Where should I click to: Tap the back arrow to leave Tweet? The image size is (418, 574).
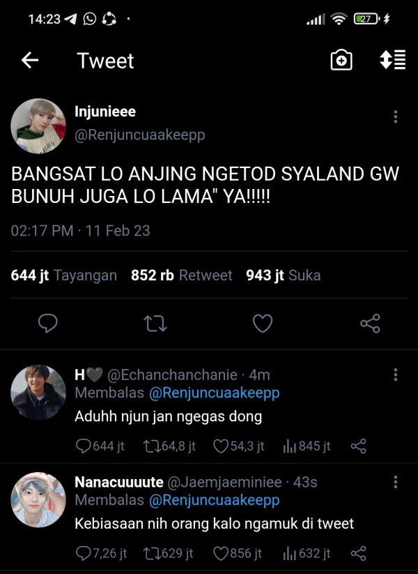[x=29, y=61]
